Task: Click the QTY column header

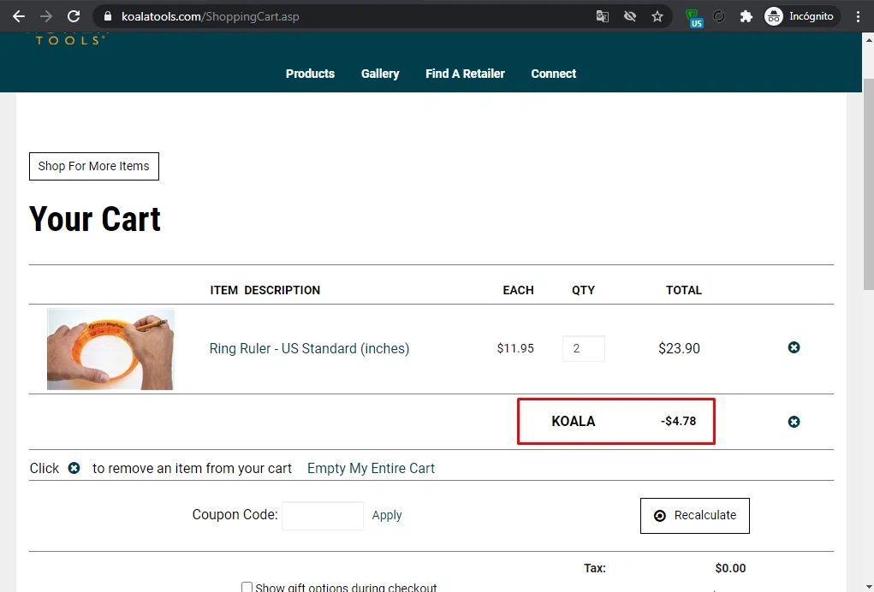Action: click(583, 290)
